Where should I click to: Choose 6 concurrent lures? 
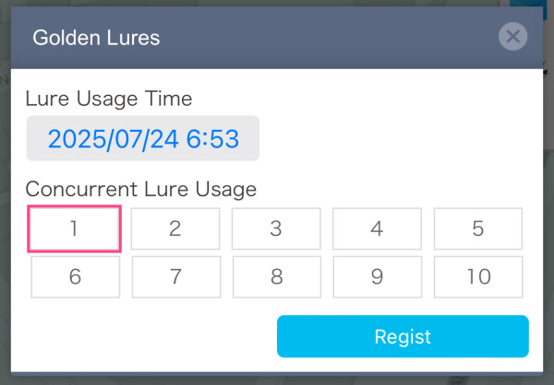point(75,276)
